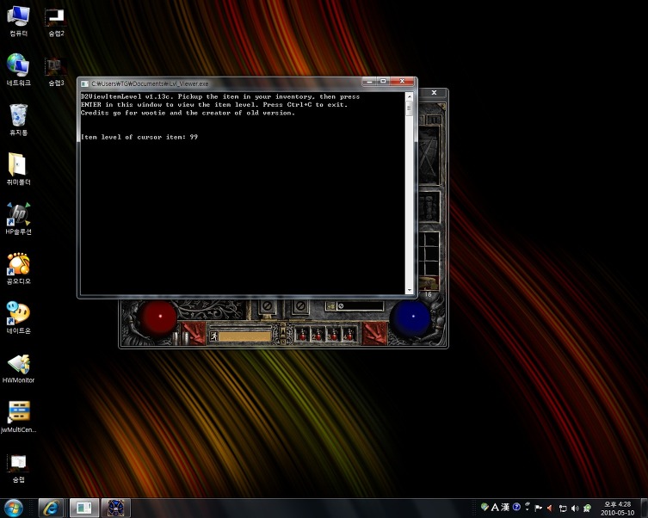Click the blue mana orb in game

click(410, 319)
